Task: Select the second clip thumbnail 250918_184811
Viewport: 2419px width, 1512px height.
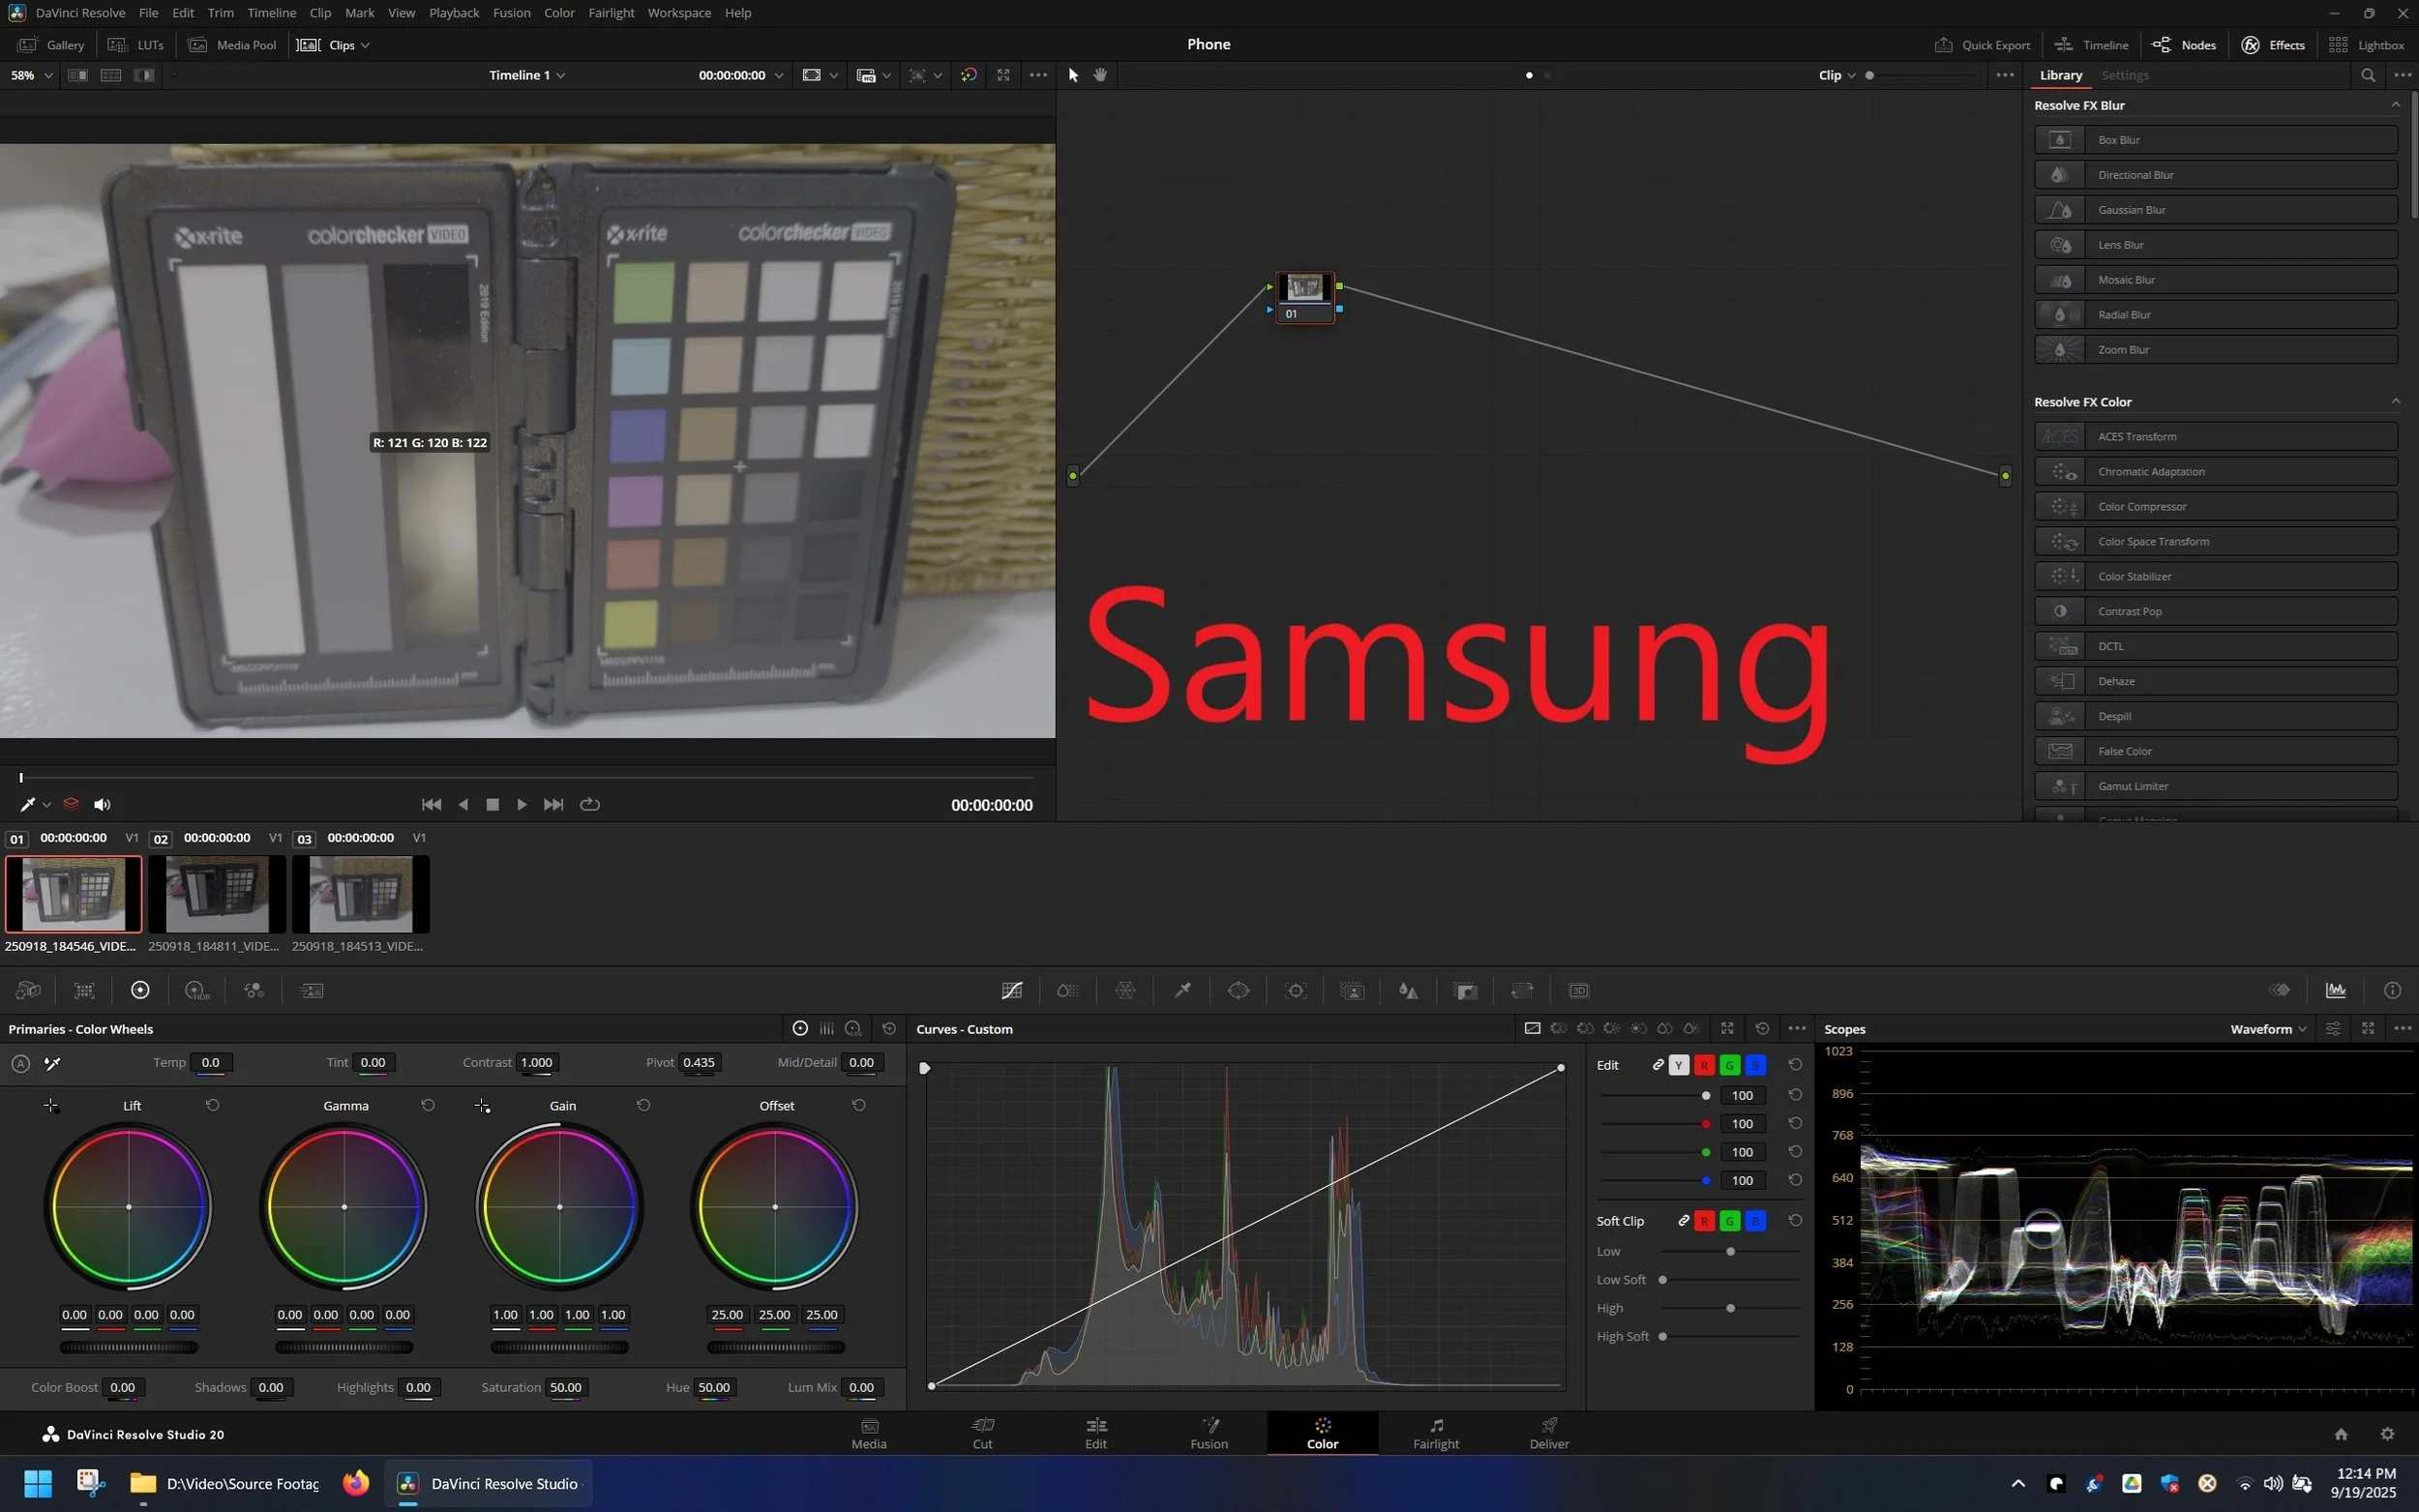Action: [216, 894]
